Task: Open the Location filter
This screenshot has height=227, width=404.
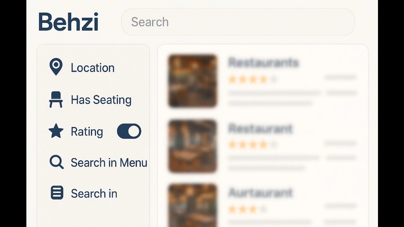Action: [x=93, y=68]
